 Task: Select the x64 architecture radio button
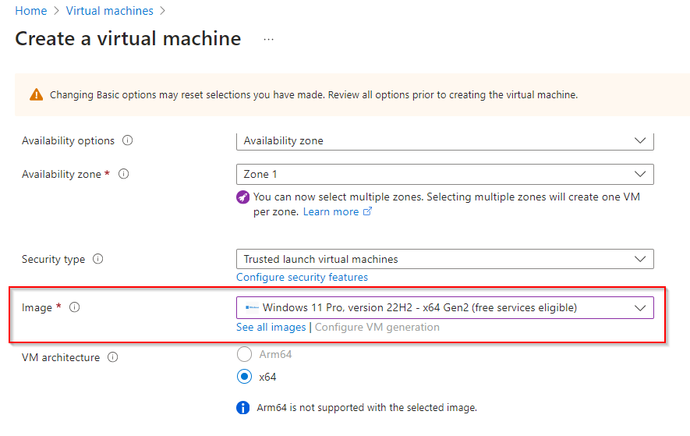[x=244, y=378]
